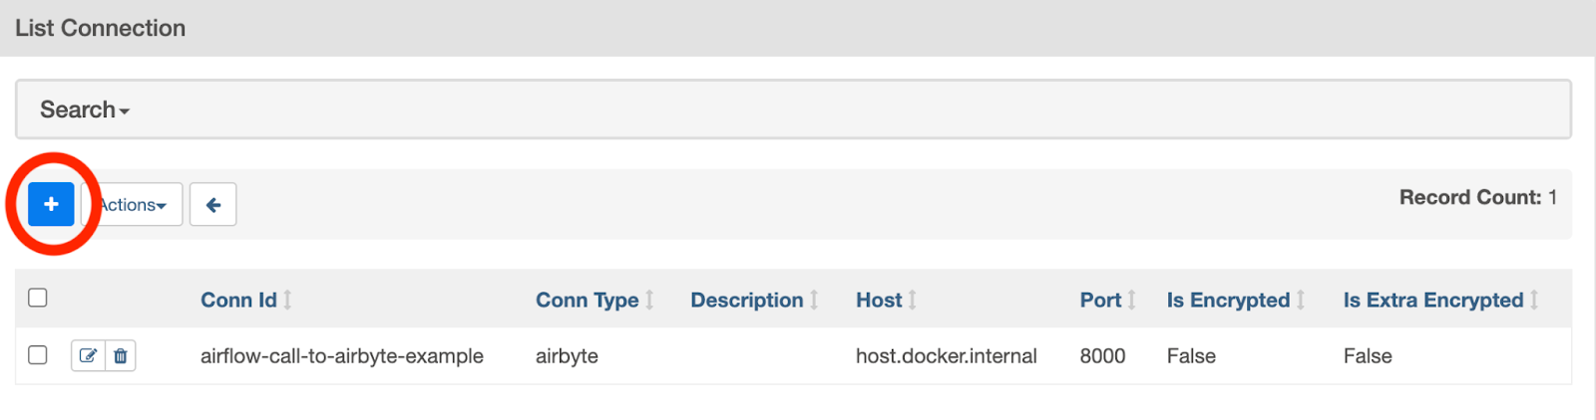Viewport: 1596px width, 420px height.
Task: Sort by Is Encrypted column
Action: (x=1228, y=300)
